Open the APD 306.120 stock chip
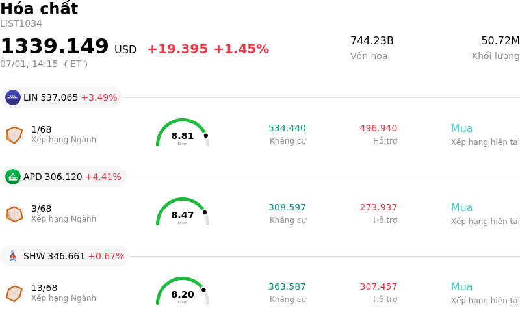 coord(63,177)
